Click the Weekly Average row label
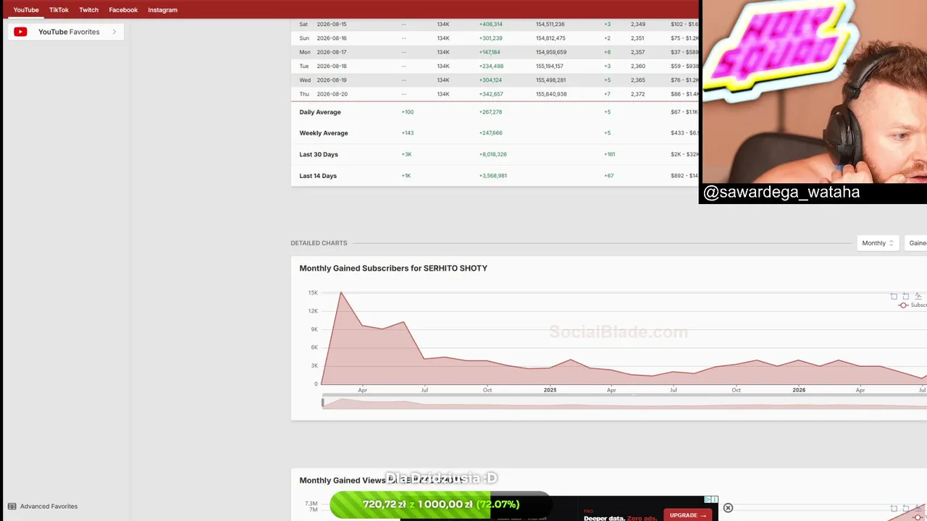The height and width of the screenshot is (521, 927). click(x=324, y=133)
